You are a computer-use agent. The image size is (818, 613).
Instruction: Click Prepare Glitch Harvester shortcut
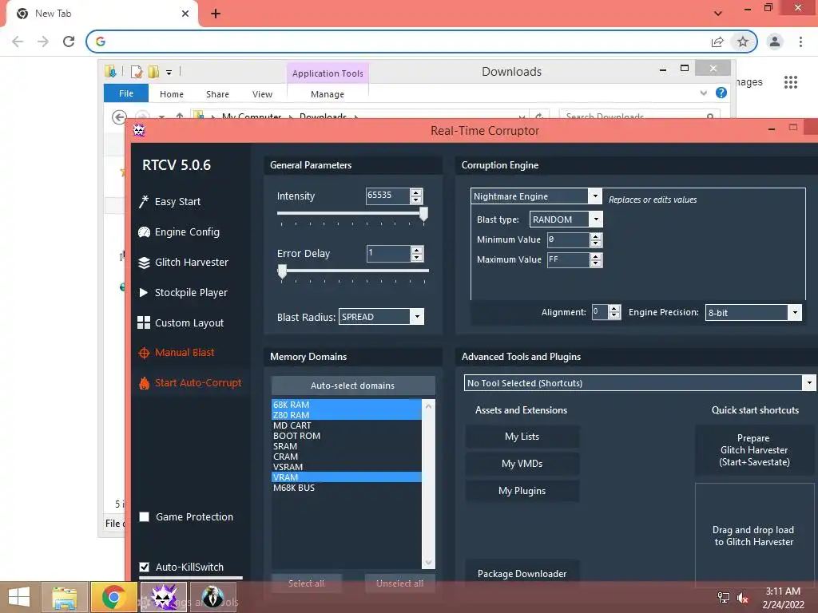(754, 450)
